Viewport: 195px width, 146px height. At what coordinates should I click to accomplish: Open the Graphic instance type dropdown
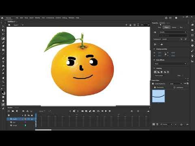(173, 32)
